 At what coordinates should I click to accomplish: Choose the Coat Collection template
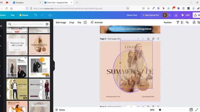click(x=17, y=67)
